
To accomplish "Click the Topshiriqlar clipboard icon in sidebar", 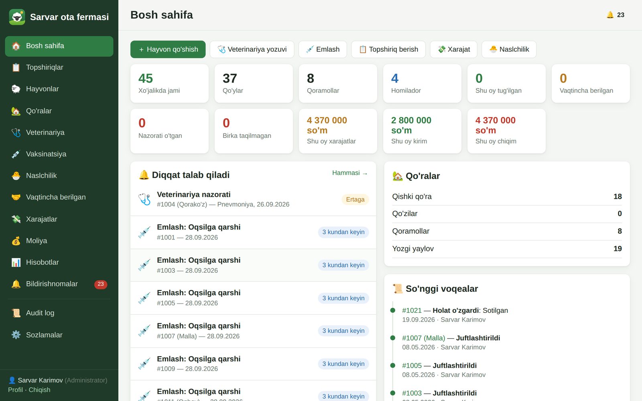I will coord(16,67).
